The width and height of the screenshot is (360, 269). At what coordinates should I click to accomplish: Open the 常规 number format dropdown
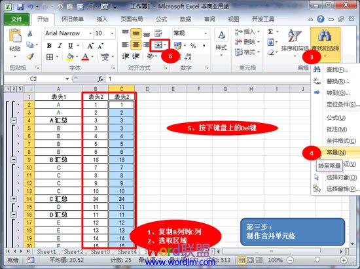[x=206, y=33]
